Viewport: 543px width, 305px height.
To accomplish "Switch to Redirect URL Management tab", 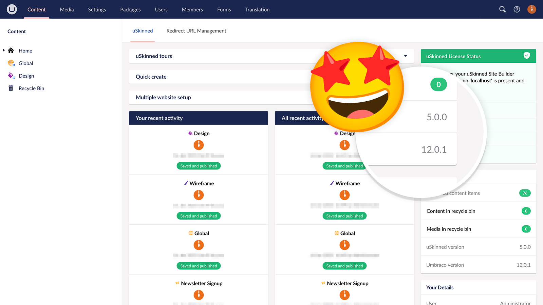I will point(196,31).
